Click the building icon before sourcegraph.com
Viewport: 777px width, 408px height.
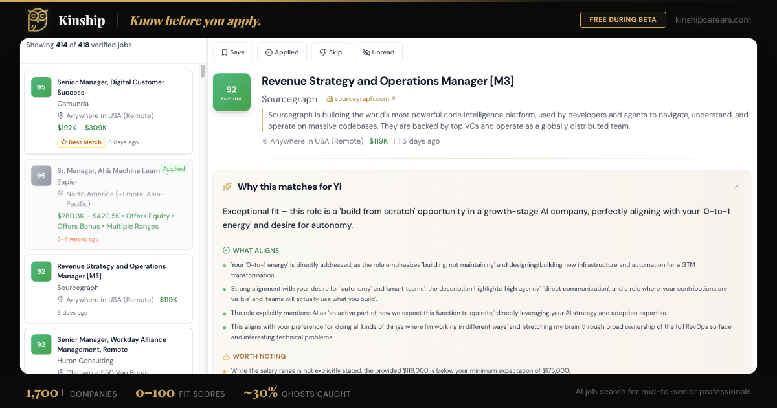point(330,99)
